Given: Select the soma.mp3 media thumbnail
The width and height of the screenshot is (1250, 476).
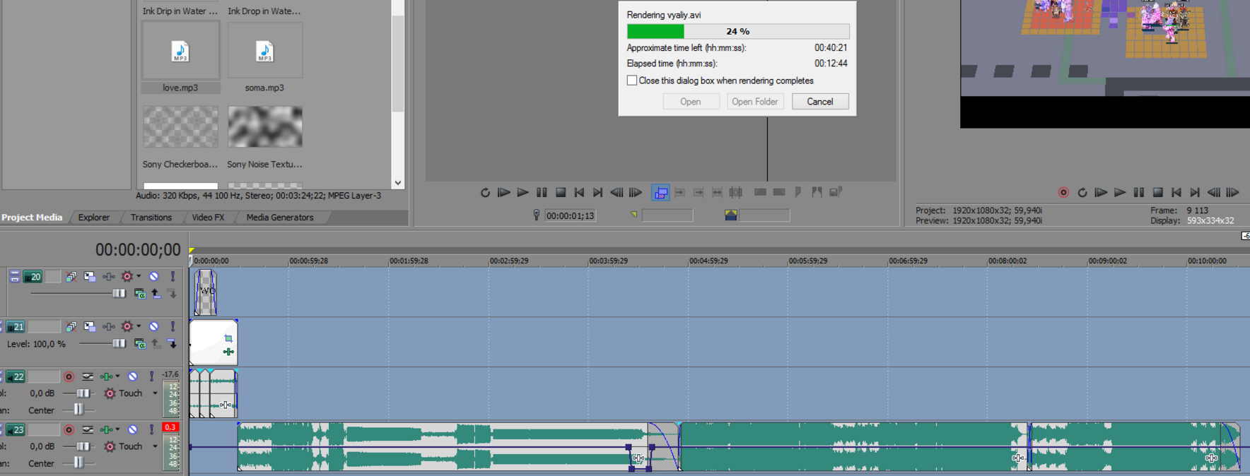Looking at the screenshot, I should 264,51.
